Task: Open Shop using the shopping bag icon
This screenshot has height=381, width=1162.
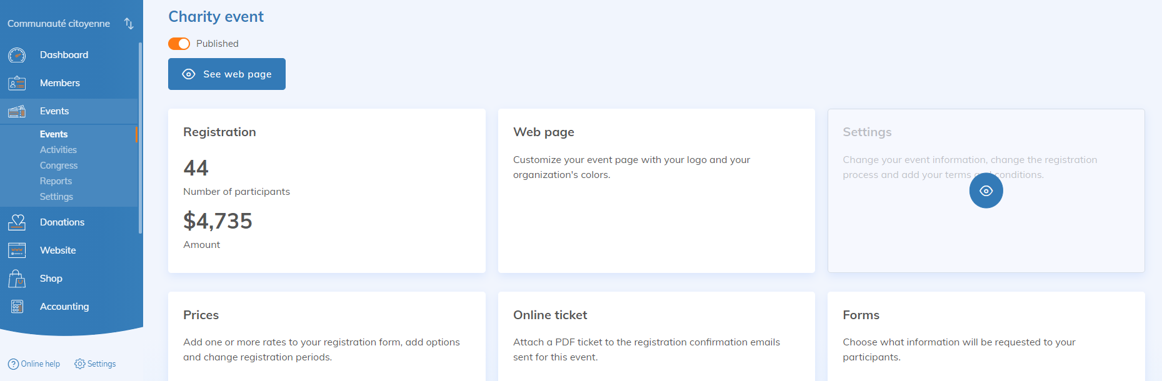Action: (x=17, y=279)
